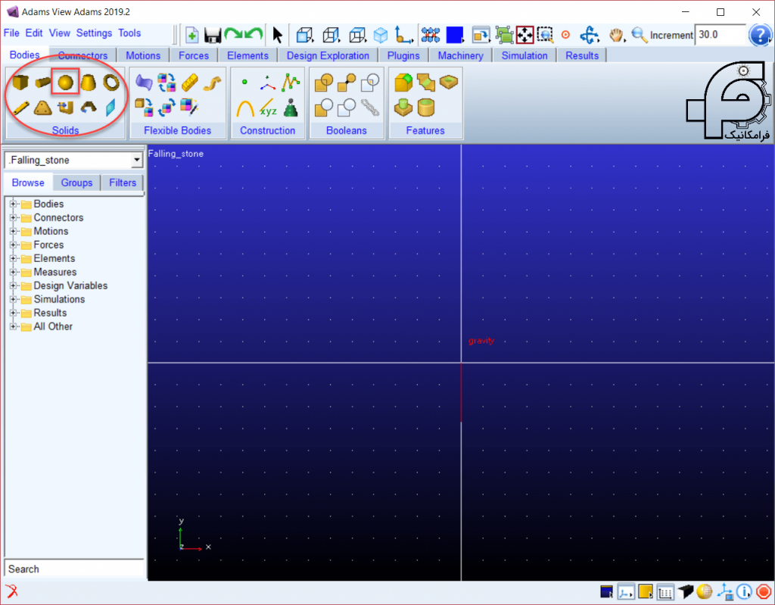Click the Search box in model browser
The height and width of the screenshot is (605, 775).
pos(74,569)
